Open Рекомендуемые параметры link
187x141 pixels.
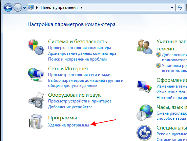172,134
